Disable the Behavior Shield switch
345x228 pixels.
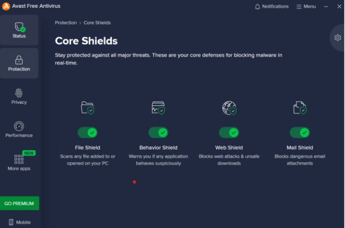point(158,133)
